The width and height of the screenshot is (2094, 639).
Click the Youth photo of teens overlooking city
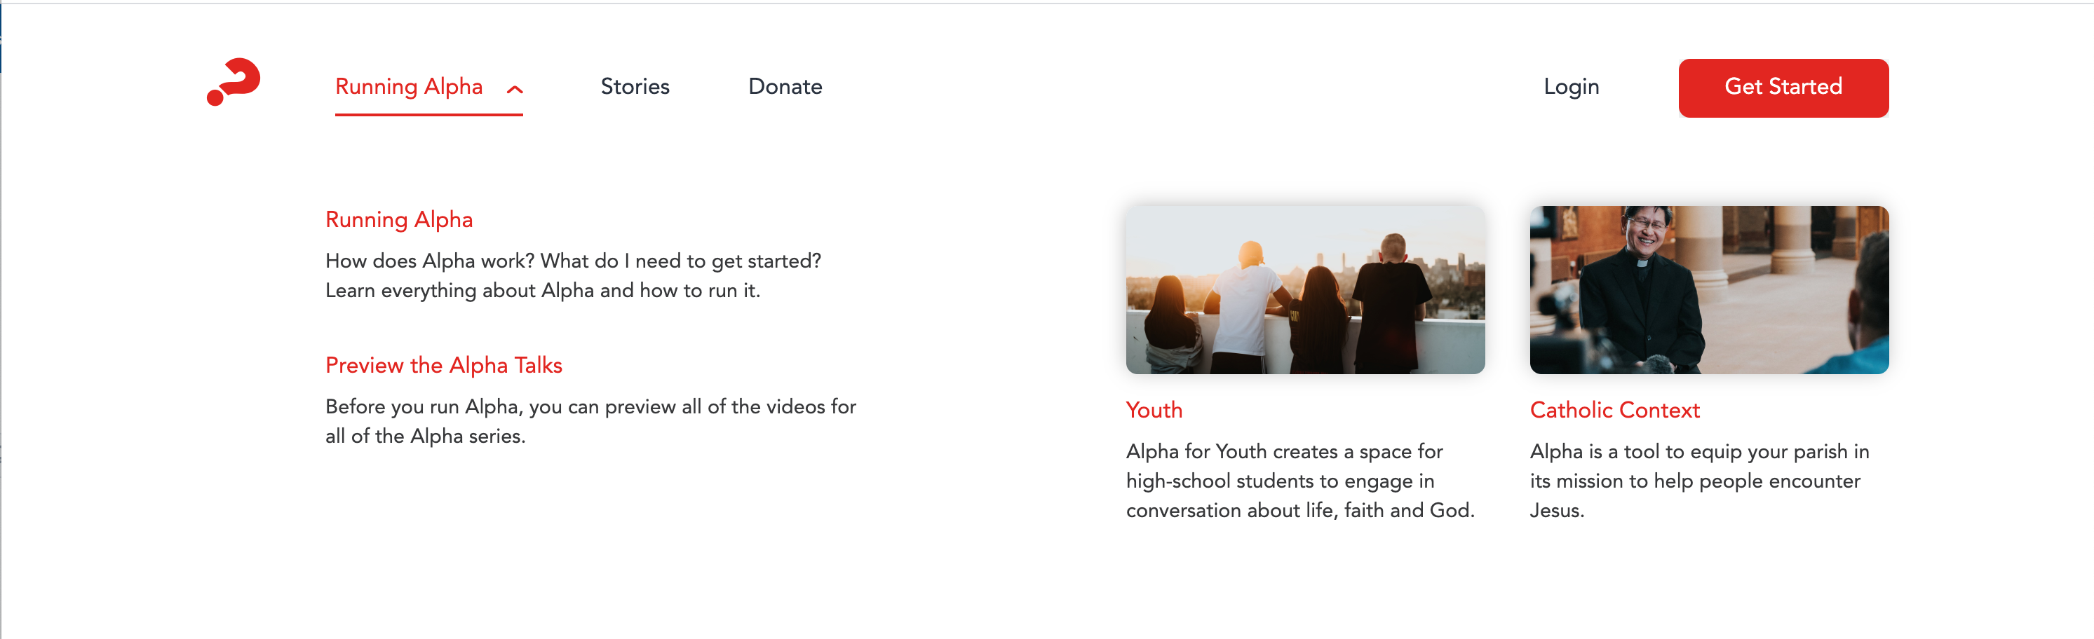(x=1304, y=290)
